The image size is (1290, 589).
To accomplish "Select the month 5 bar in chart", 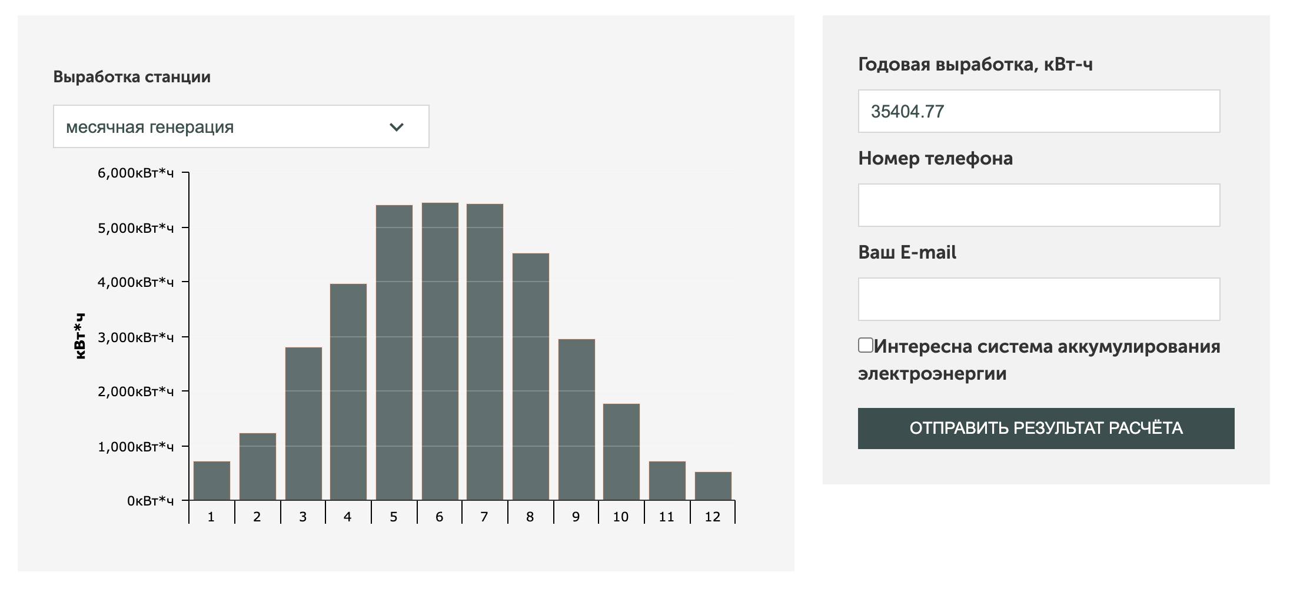I will pos(394,353).
